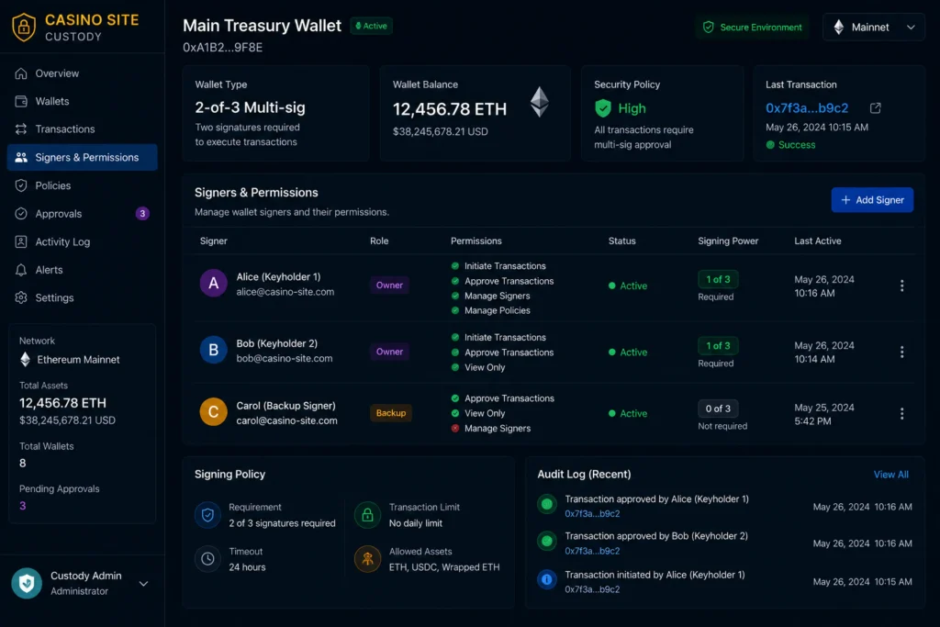The height and width of the screenshot is (627, 940).
Task: Click the Secure Environment shield badge
Action: tap(753, 27)
